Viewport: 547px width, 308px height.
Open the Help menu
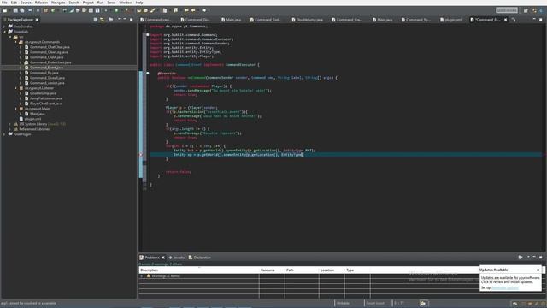(139, 3)
